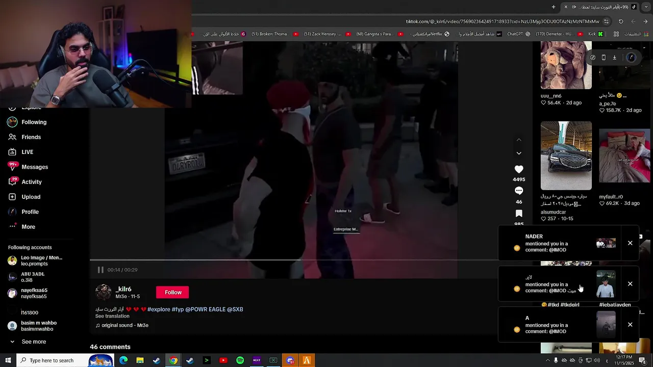Go to the previous video with up chevron
Viewport: 653px width, 367px height.
coord(519,140)
